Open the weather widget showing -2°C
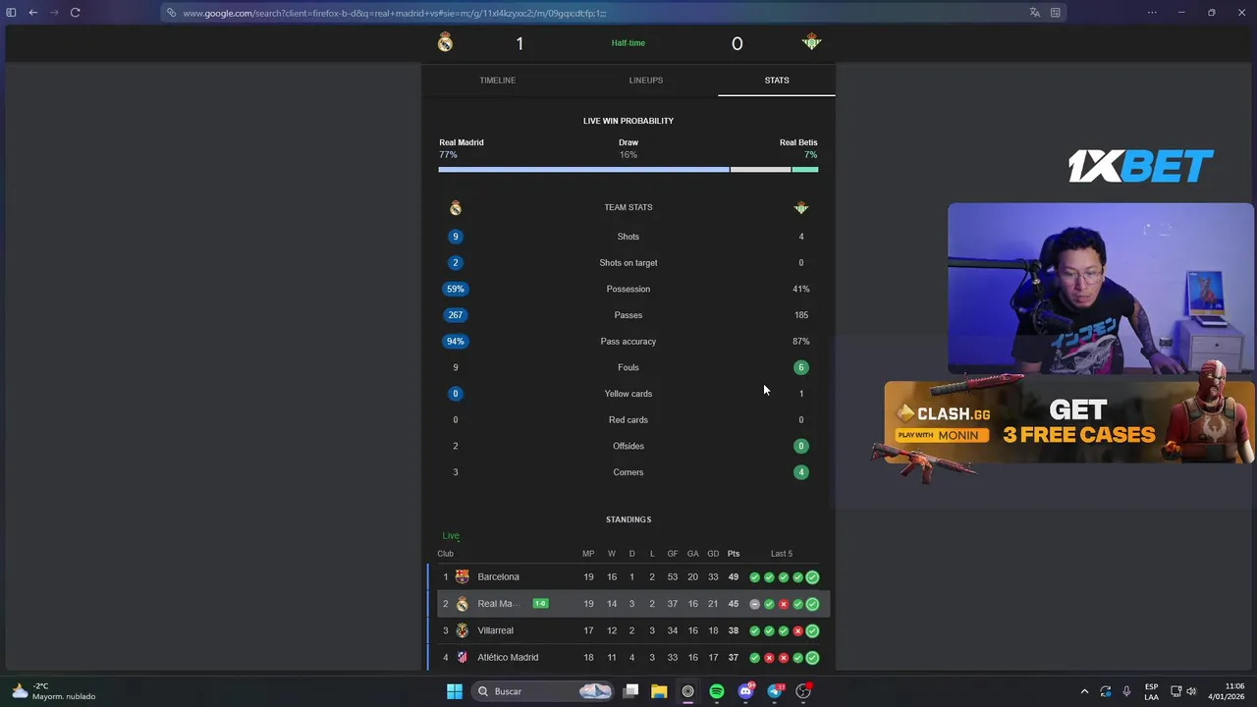Viewport: 1257px width, 707px height. pyautogui.click(x=54, y=691)
